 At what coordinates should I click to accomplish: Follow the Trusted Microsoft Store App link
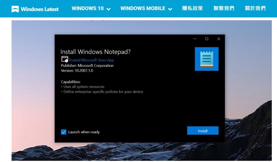tap(91, 60)
